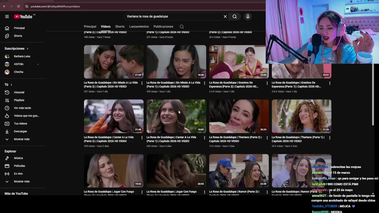Screen dimensions: 379x213
Task: Open video title Granitos De Esperanza [Parte 1]
Action: (x=296, y=85)
